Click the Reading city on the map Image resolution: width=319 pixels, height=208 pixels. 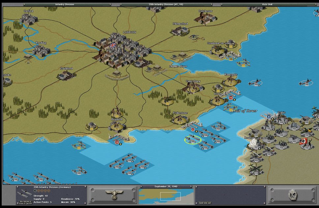pyautogui.click(x=41, y=50)
